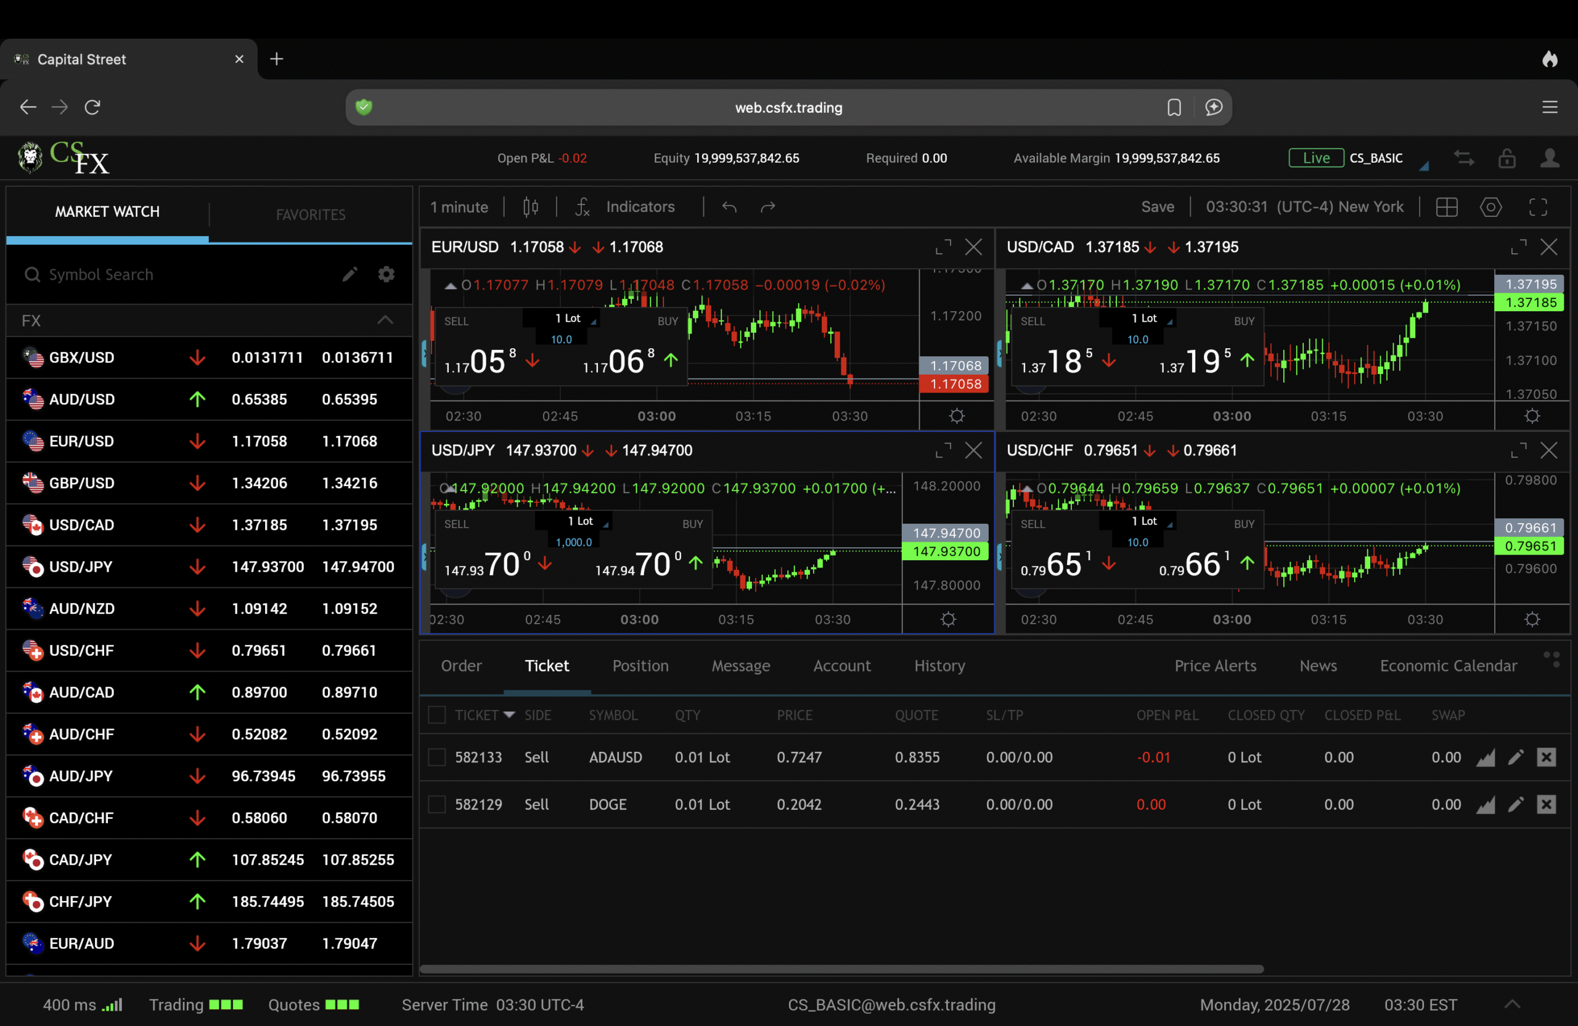Click the pencil edit icon beside Symbol Search
The width and height of the screenshot is (1578, 1026).
pyautogui.click(x=350, y=274)
